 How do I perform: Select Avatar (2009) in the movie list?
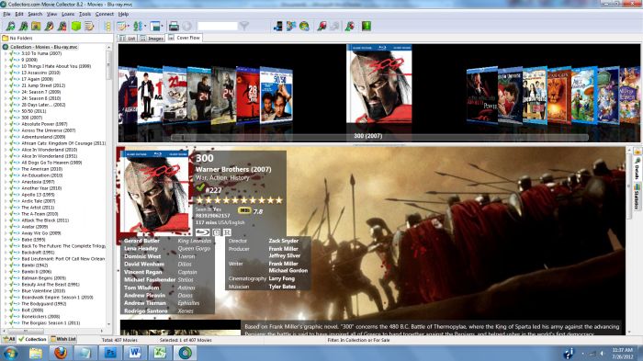[x=35, y=227]
